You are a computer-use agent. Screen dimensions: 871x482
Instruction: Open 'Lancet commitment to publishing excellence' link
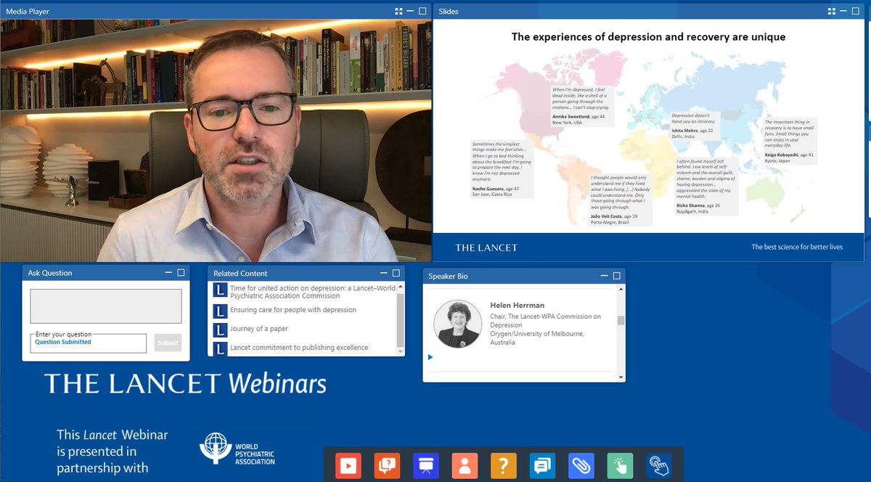pyautogui.click(x=299, y=348)
